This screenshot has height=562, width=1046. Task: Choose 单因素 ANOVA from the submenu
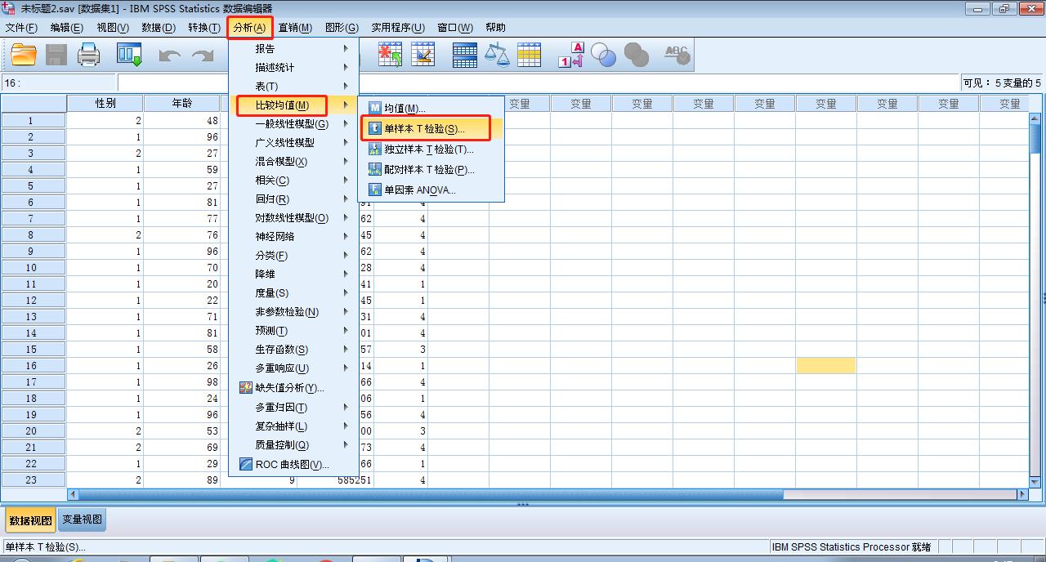pos(420,189)
